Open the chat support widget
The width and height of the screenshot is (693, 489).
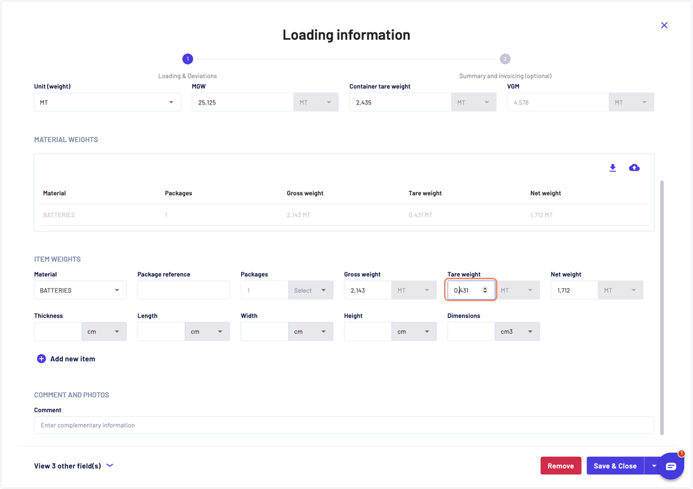point(671,466)
